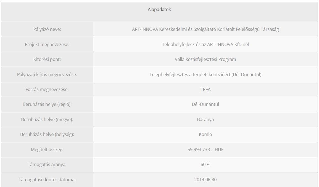
Task: Click the Komló locality value
Action: click(205, 135)
